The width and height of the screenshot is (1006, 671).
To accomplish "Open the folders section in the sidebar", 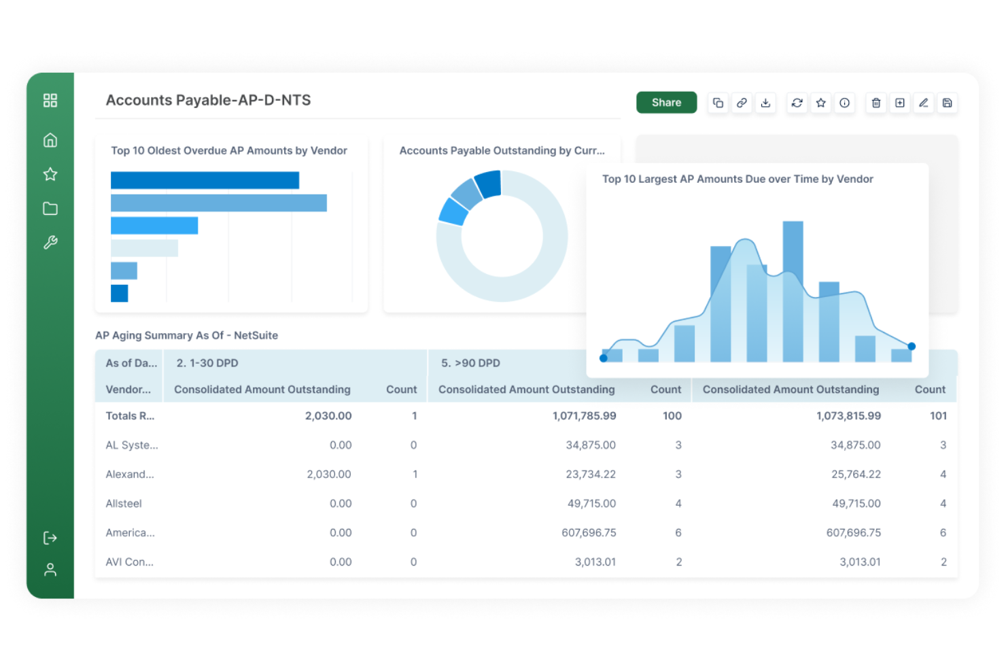I will 50,208.
